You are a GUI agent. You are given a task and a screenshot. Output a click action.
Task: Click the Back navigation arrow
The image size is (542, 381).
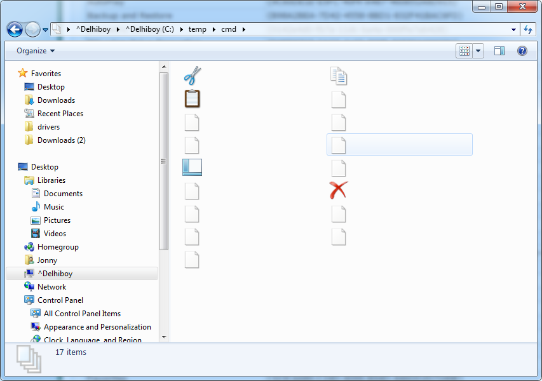[x=15, y=29]
